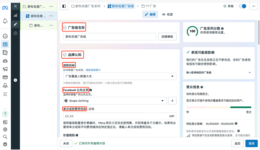Image resolution: width=260 pixels, height=150 pixels.
Task: Click the search magnifier icon in sidebar
Action: tap(5, 137)
